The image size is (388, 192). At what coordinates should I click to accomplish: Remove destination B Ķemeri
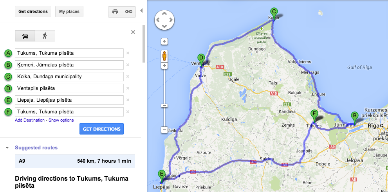[128, 65]
